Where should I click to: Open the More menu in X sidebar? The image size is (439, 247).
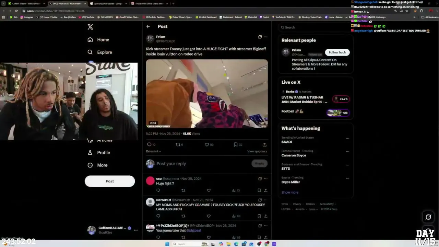tap(97, 165)
